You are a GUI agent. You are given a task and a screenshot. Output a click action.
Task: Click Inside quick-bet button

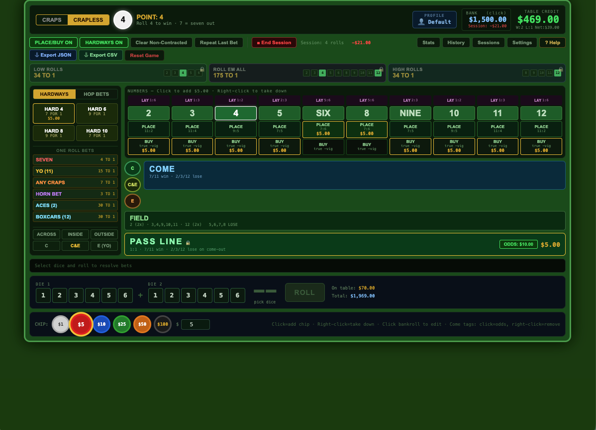(75, 234)
